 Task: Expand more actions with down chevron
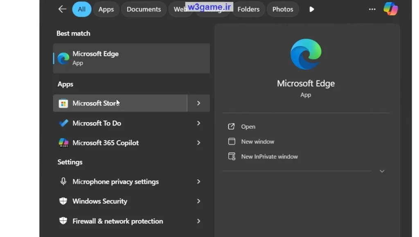click(x=382, y=171)
